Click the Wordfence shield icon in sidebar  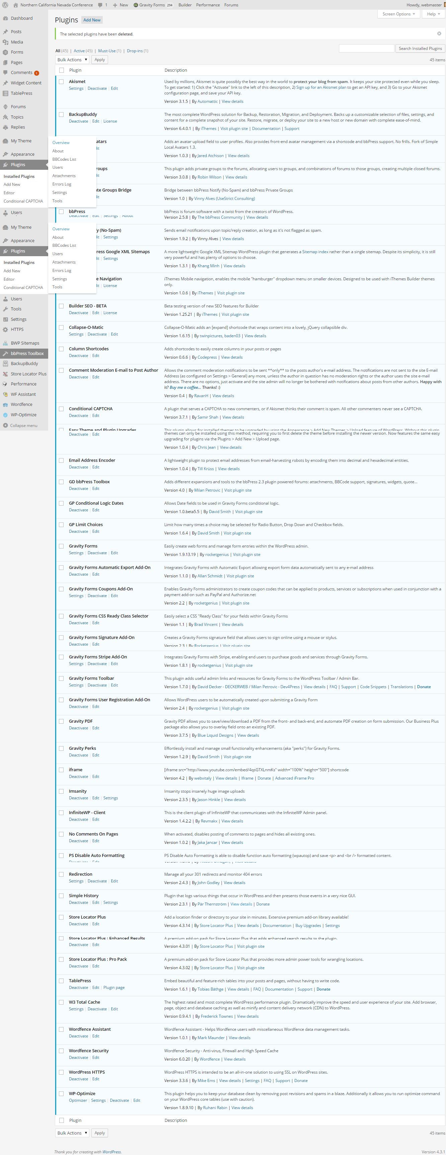(5, 405)
